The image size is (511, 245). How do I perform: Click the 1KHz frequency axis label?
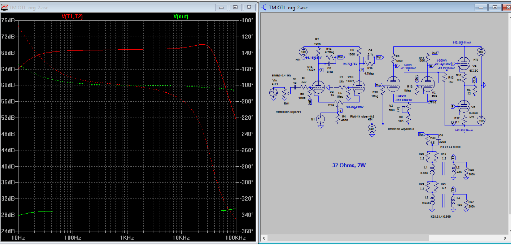click(127, 238)
